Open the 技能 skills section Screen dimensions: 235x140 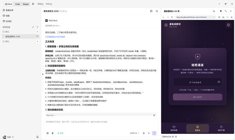pyautogui.click(x=6, y=16)
